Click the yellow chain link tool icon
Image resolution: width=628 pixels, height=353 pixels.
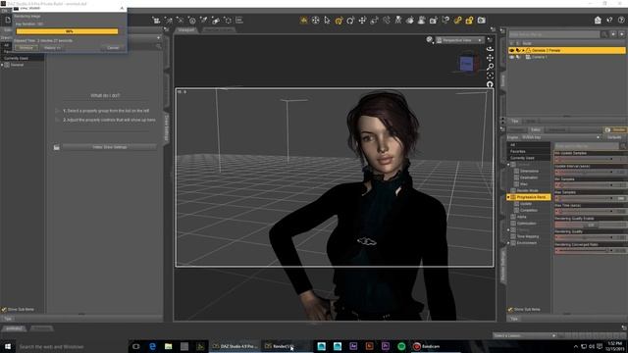(x=457, y=20)
